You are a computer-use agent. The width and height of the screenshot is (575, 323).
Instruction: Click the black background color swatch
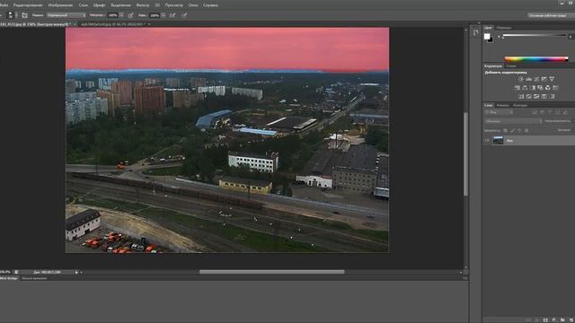coord(491,40)
